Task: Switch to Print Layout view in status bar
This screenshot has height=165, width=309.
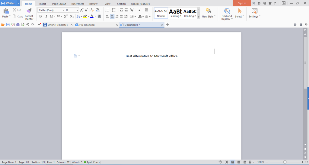Action: point(233,162)
